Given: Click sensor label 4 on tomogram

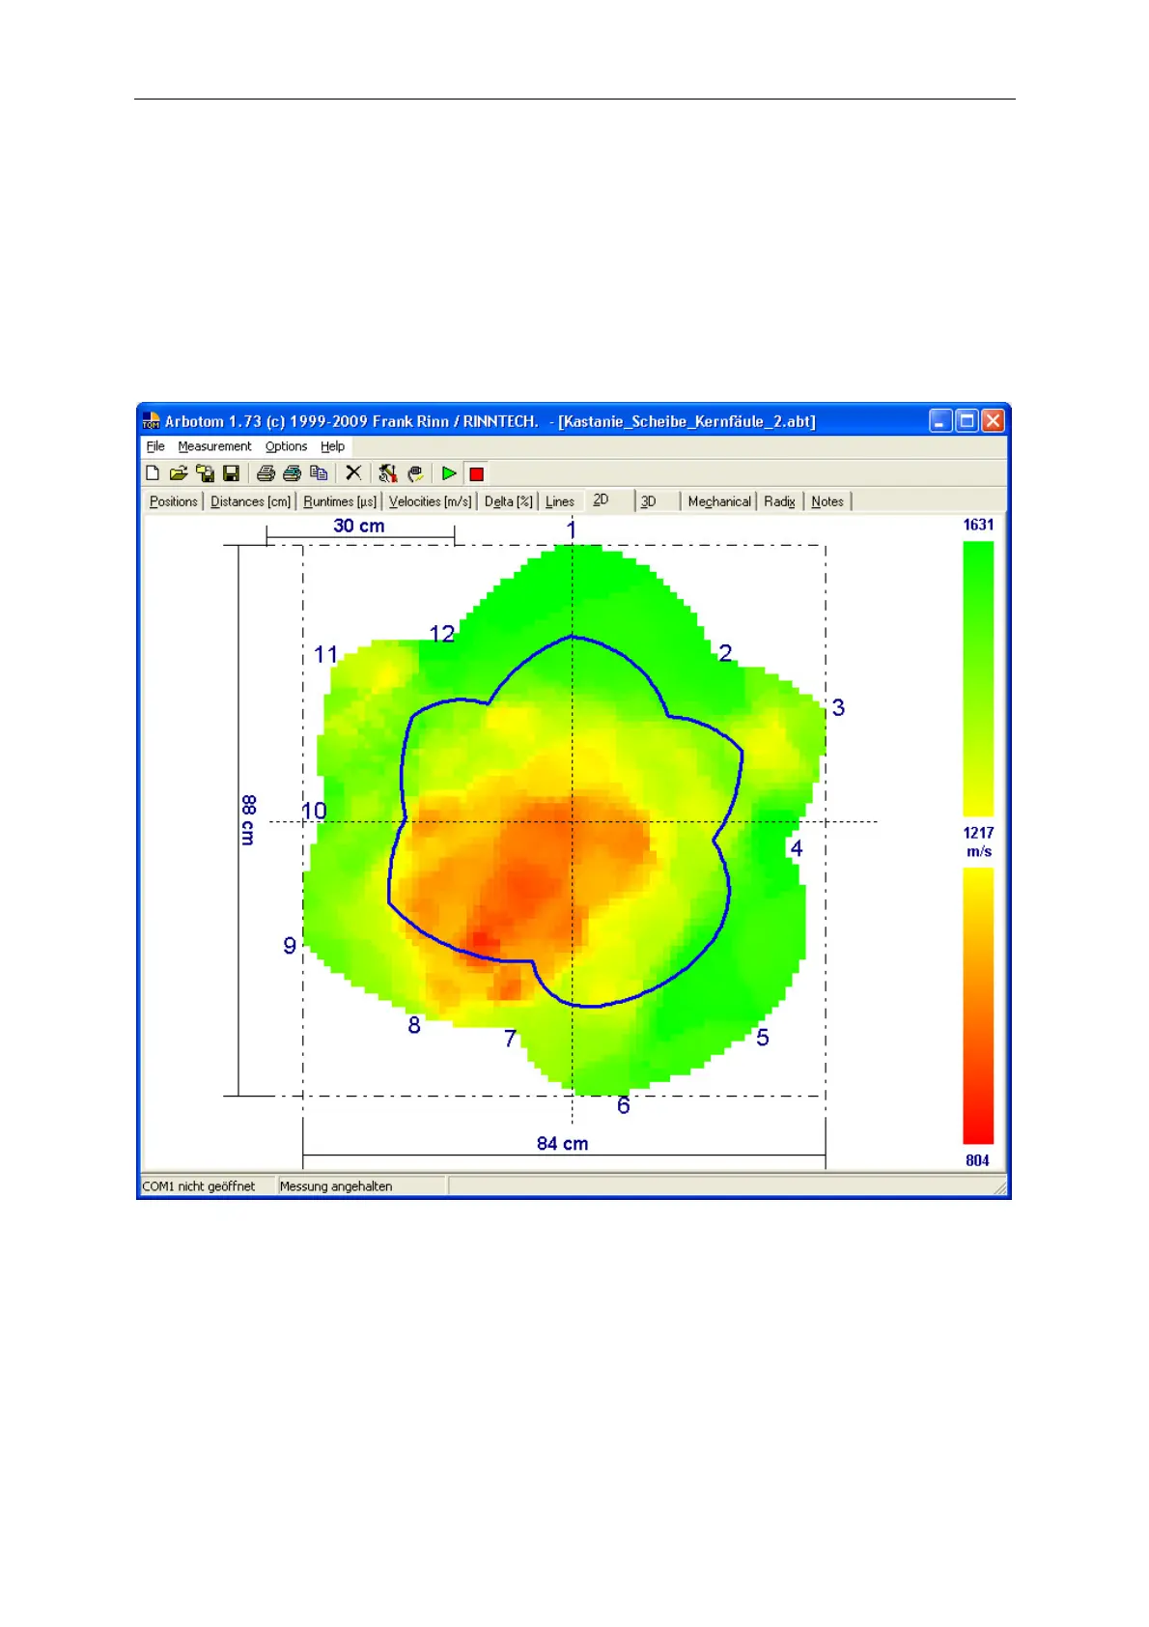Looking at the screenshot, I should point(797,849).
